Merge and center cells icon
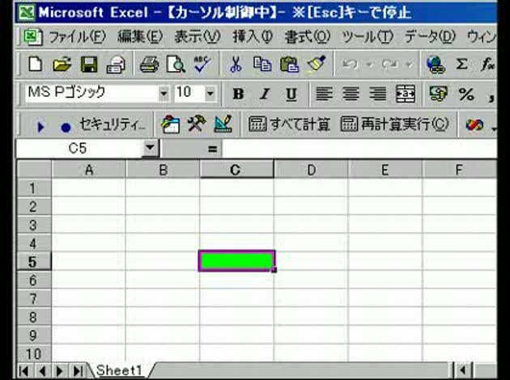510x380 pixels. (x=406, y=94)
